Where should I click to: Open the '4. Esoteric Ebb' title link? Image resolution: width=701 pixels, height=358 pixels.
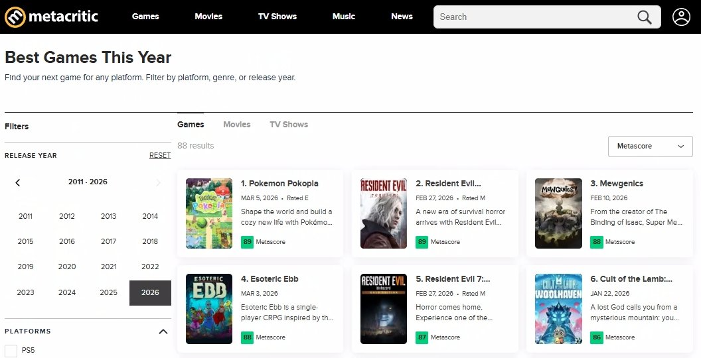click(270, 279)
